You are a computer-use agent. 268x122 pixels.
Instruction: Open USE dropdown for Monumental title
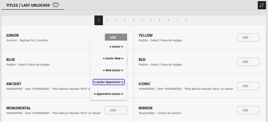[x=116, y=110]
